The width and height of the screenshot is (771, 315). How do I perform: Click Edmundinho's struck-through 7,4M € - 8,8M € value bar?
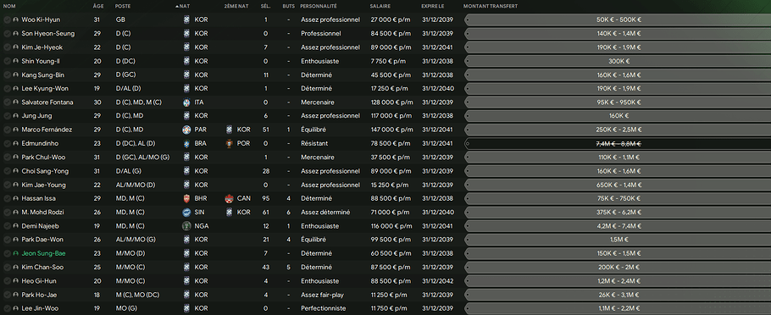click(617, 143)
